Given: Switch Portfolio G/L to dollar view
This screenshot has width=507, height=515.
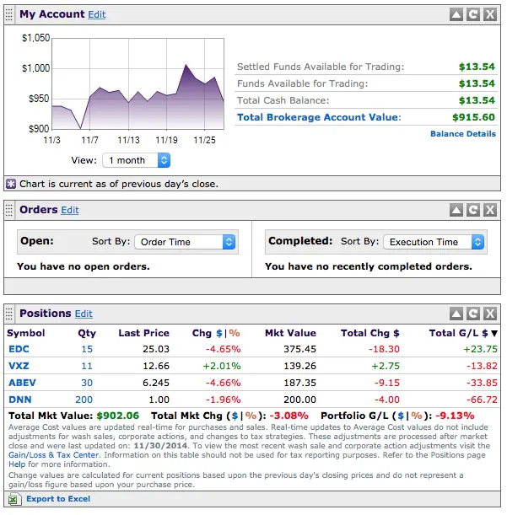Looking at the screenshot, I should click(401, 416).
